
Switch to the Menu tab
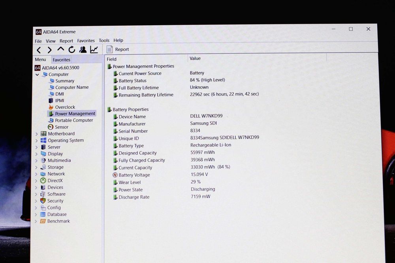click(x=40, y=59)
